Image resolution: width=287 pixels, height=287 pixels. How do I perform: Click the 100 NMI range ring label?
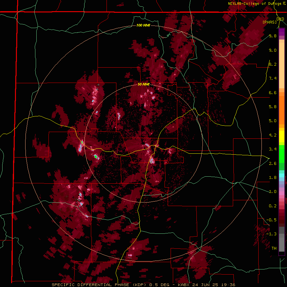143,25
